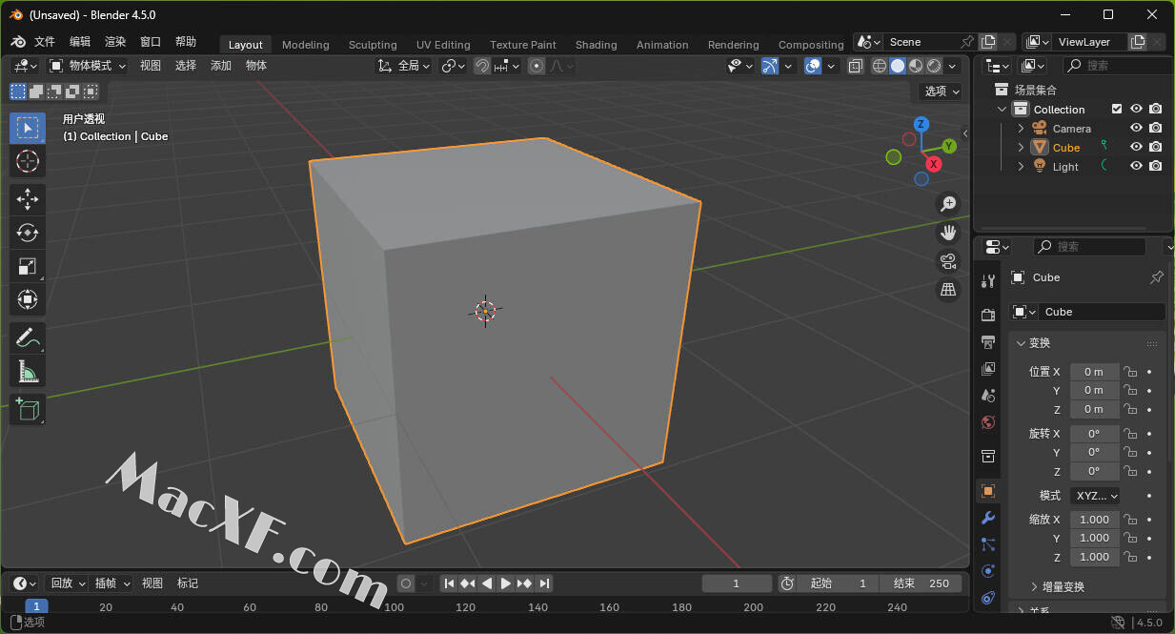Select the Add Cube tool
This screenshot has width=1175, height=634.
[27, 409]
